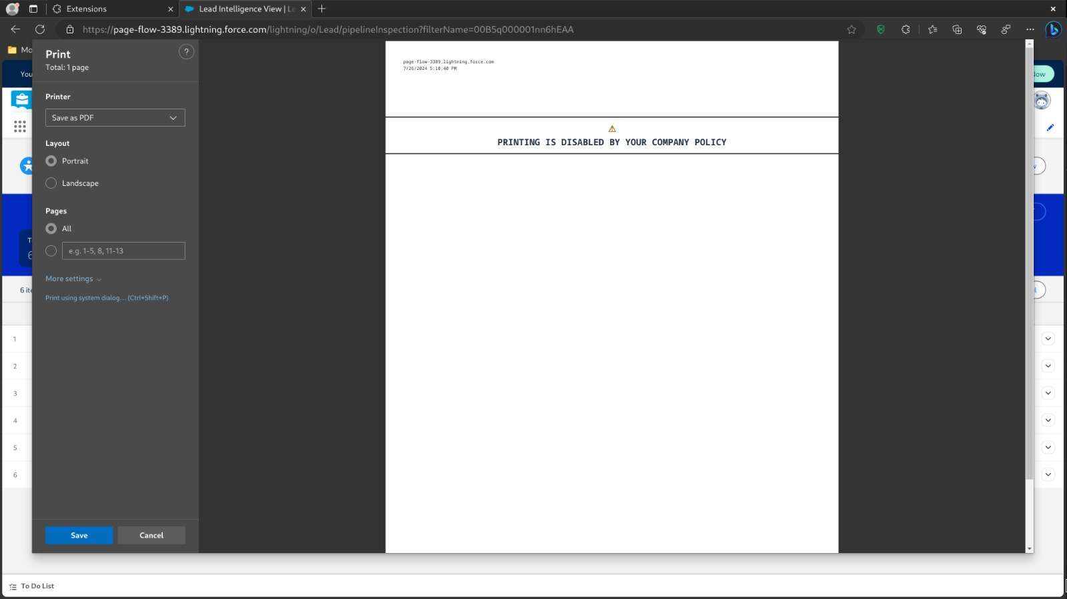
Task: Select the custom page range radio button
Action: [x=51, y=251]
